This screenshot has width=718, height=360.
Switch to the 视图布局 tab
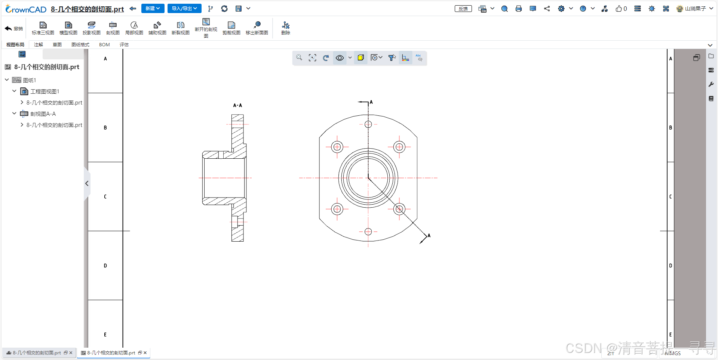(15, 44)
